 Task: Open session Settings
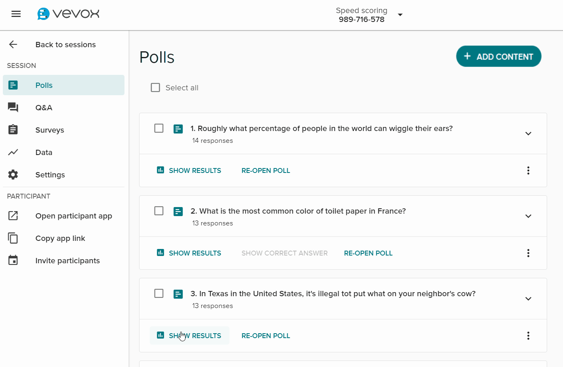[64, 175]
